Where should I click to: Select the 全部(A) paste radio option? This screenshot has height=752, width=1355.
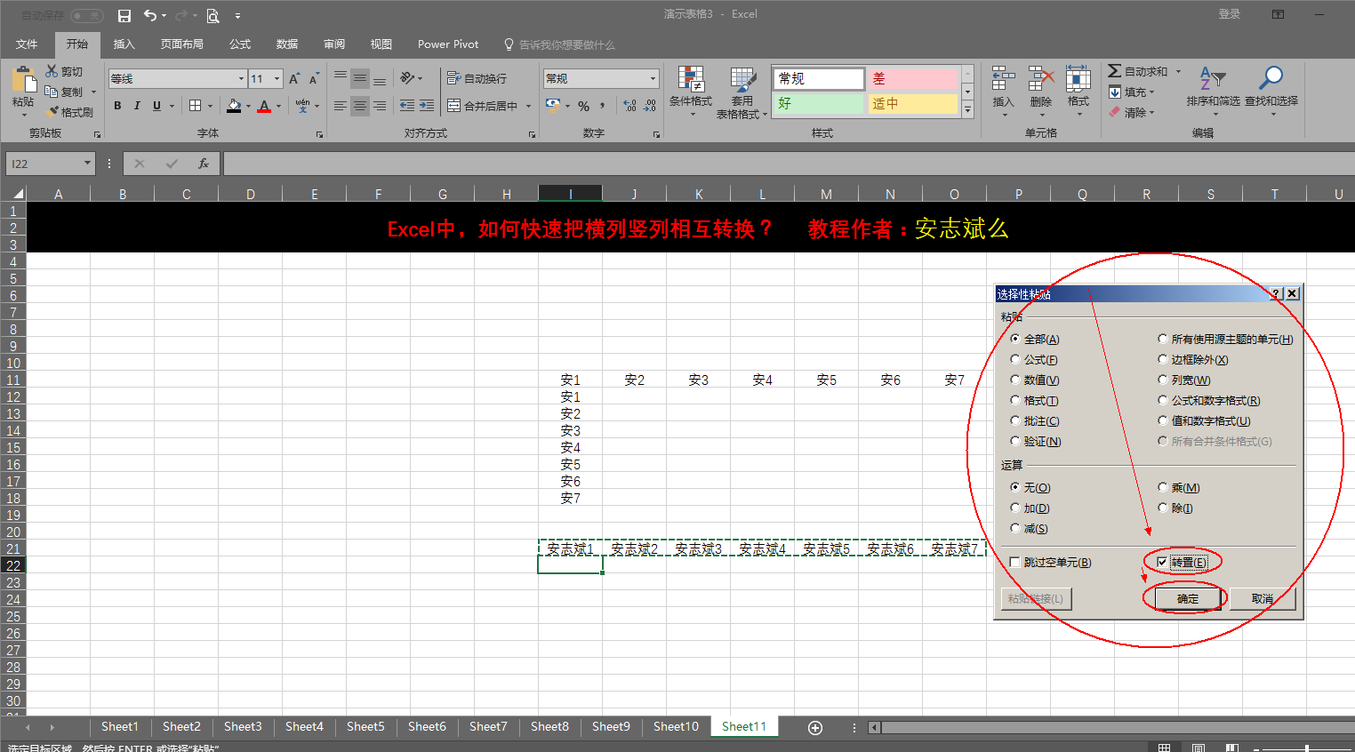tap(1015, 339)
